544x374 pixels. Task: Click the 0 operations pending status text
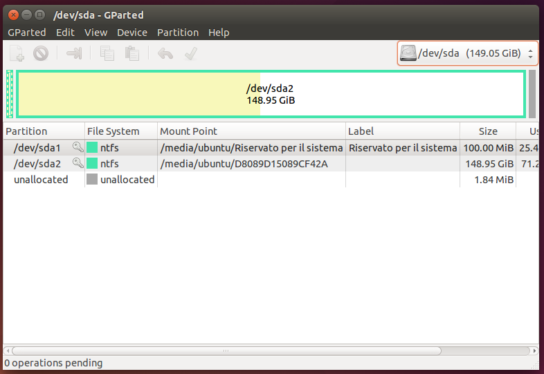[53, 363]
